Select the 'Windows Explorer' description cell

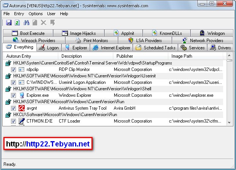click(75, 95)
